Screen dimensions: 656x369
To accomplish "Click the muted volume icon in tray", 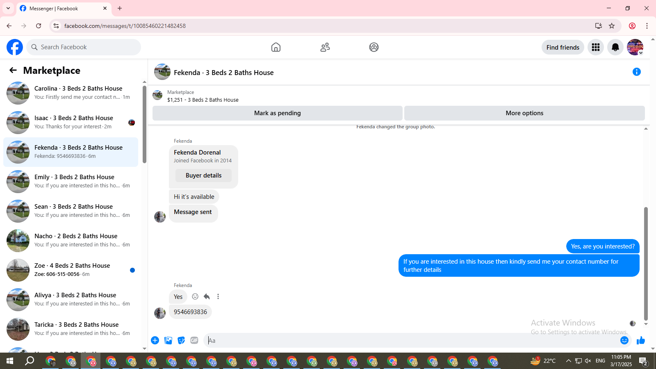I will coord(588,361).
